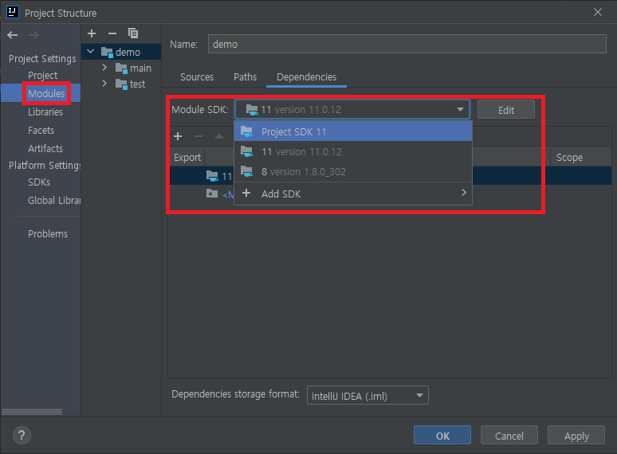Image resolution: width=617 pixels, height=454 pixels.
Task: Click the IntelliJ IDEA logo icon
Action: (x=13, y=12)
